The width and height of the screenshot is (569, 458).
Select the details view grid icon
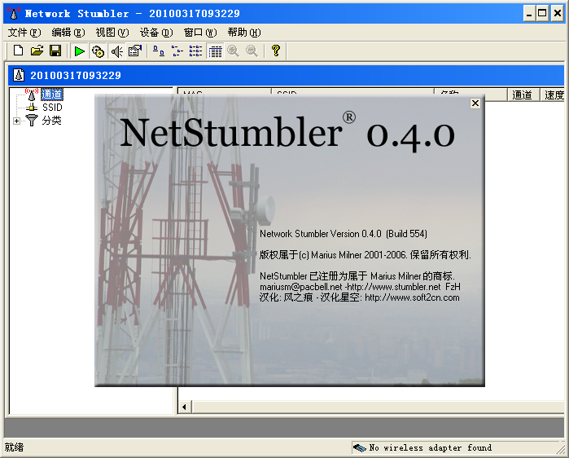point(215,51)
